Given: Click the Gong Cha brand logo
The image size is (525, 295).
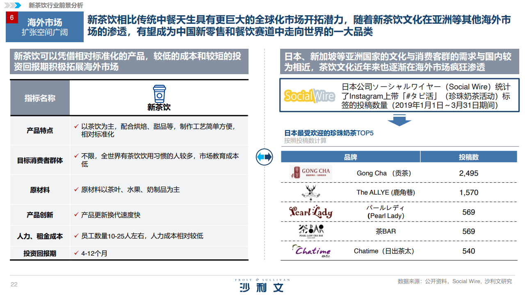Looking at the screenshot, I should (310, 172).
